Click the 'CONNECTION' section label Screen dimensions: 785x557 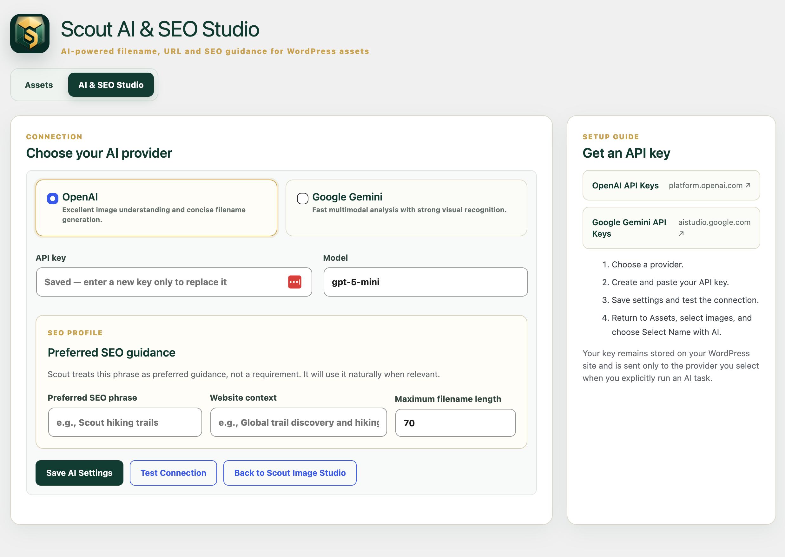(54, 136)
